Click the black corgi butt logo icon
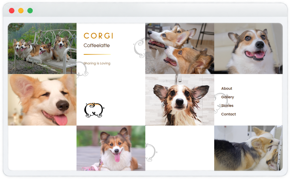This screenshot has width=290, height=179. (94, 110)
